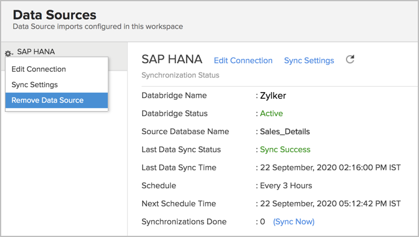
Task: Select the SAP HANA data source in the sidebar
Action: tap(36, 52)
